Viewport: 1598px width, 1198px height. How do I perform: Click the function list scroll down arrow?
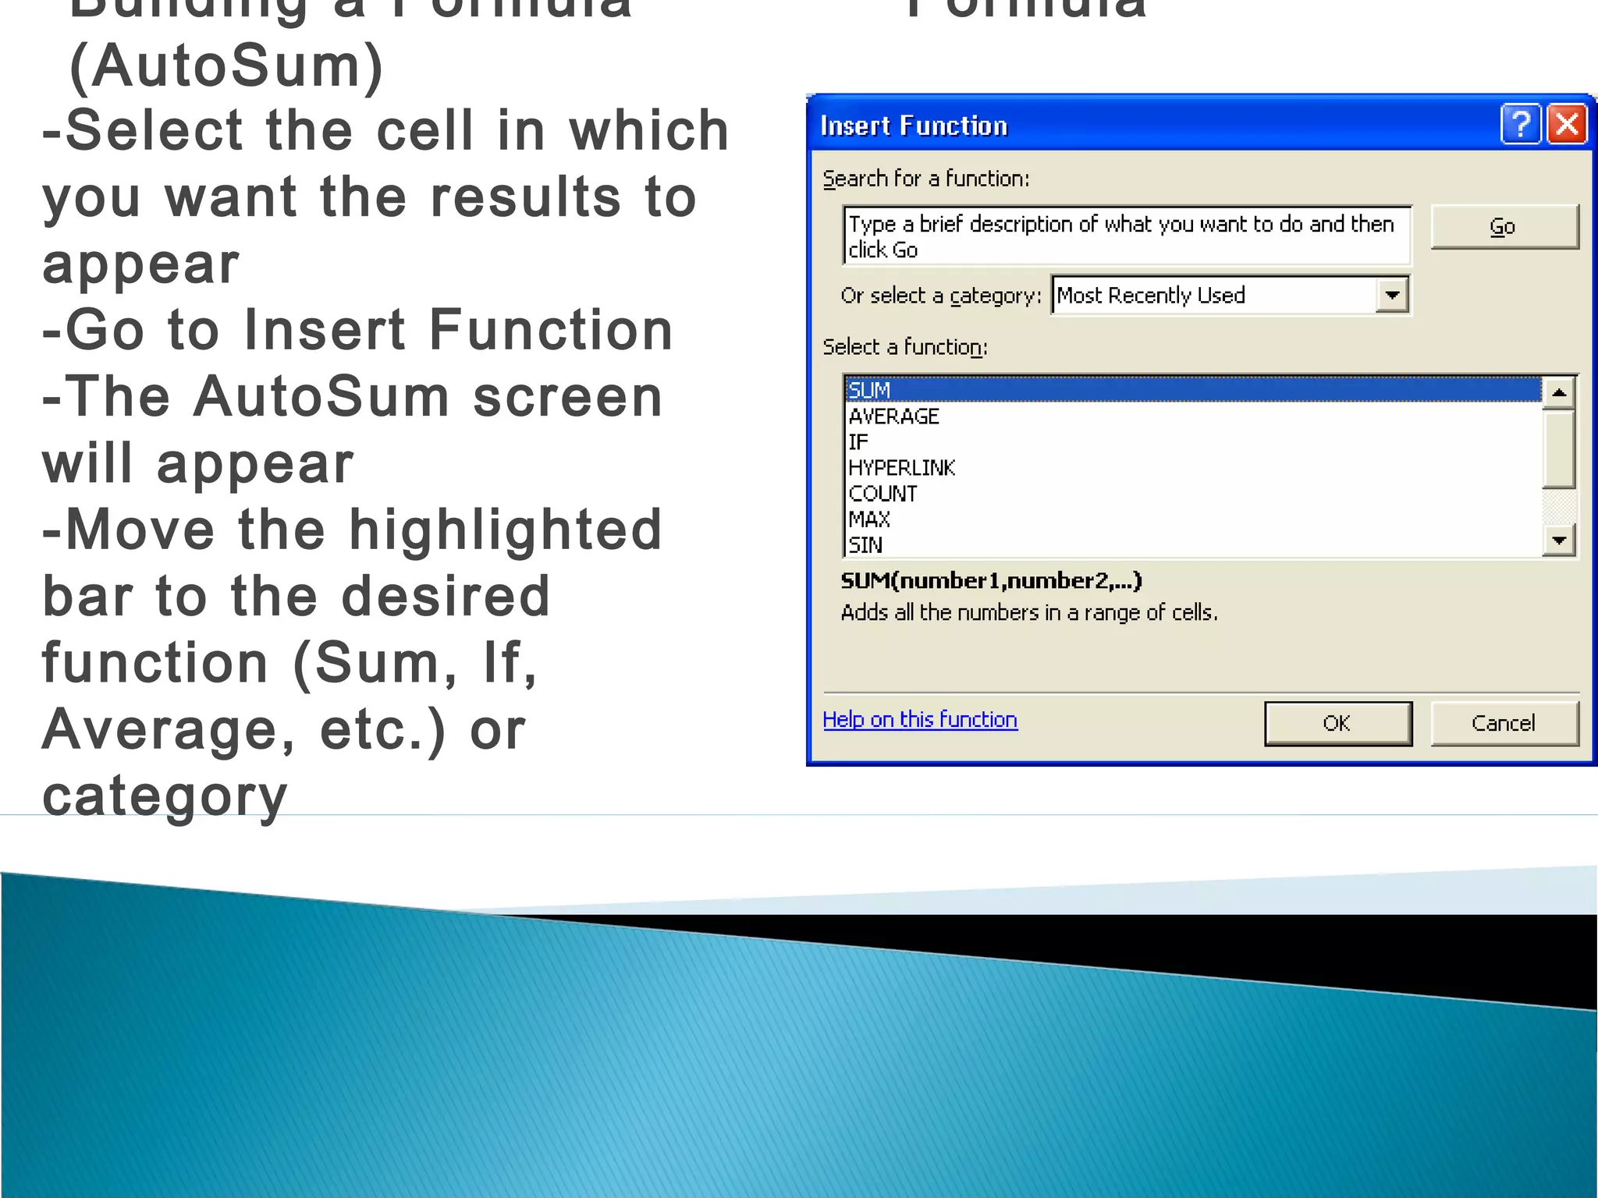(x=1558, y=540)
